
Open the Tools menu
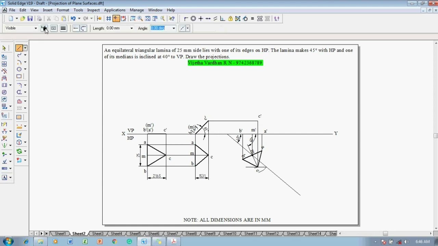tap(78, 10)
